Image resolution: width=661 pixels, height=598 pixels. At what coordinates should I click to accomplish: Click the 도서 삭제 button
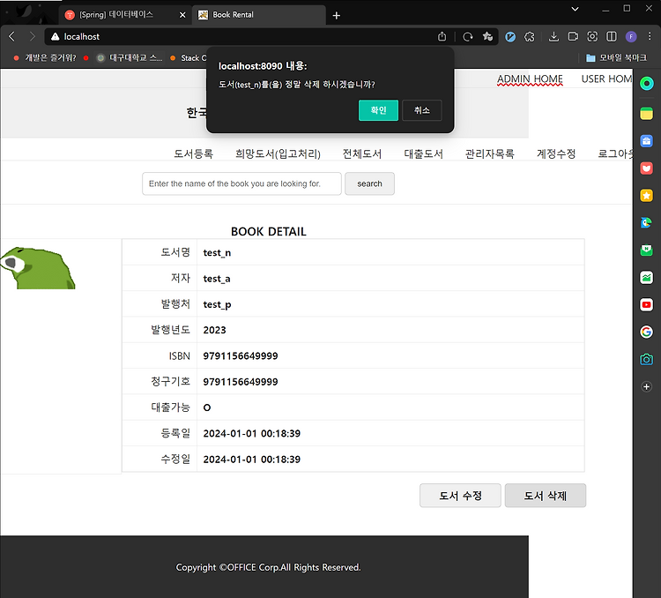[x=545, y=496]
